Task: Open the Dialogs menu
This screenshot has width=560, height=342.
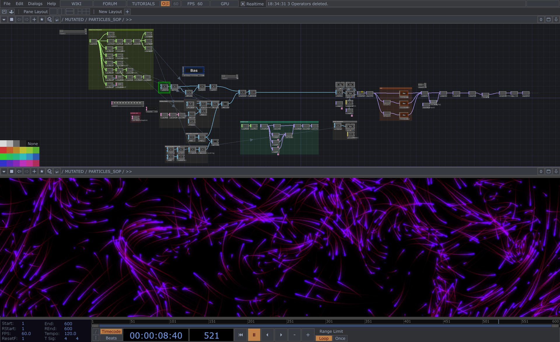Action: (35, 4)
